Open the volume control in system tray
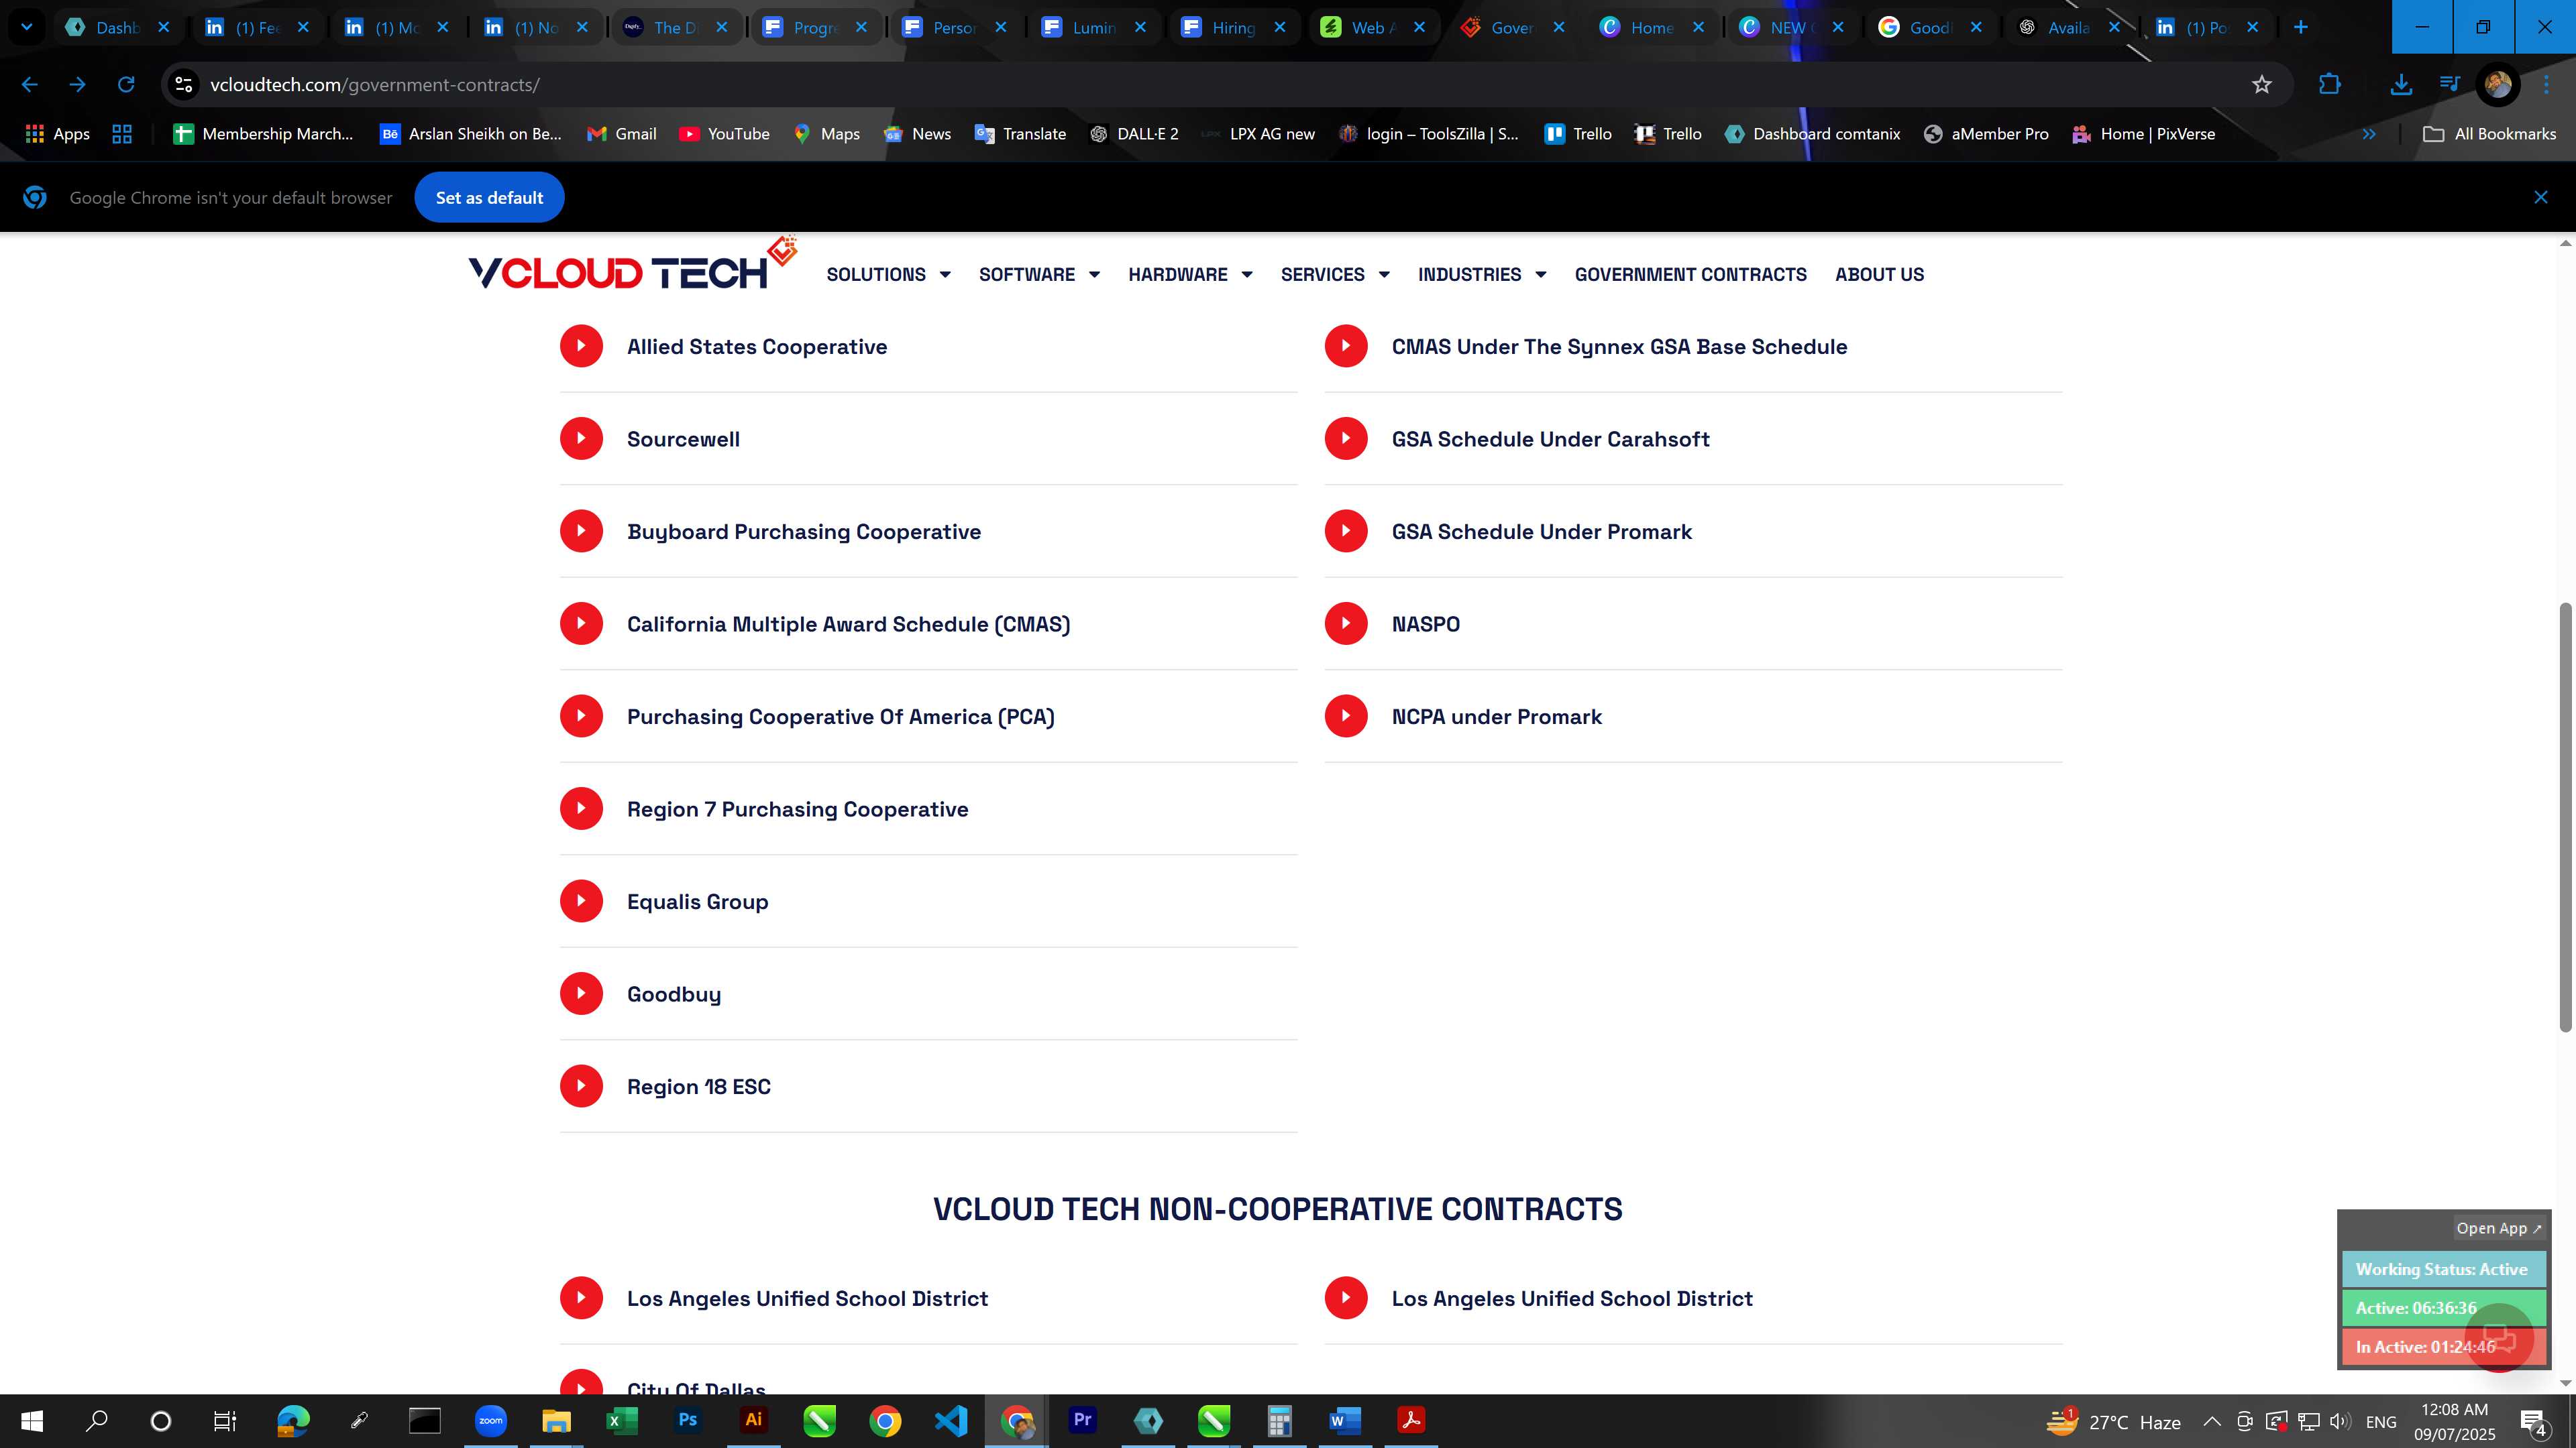Image resolution: width=2576 pixels, height=1448 pixels. 2340,1421
